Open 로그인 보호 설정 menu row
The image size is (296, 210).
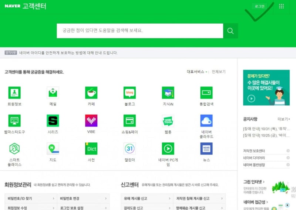pos(83,207)
